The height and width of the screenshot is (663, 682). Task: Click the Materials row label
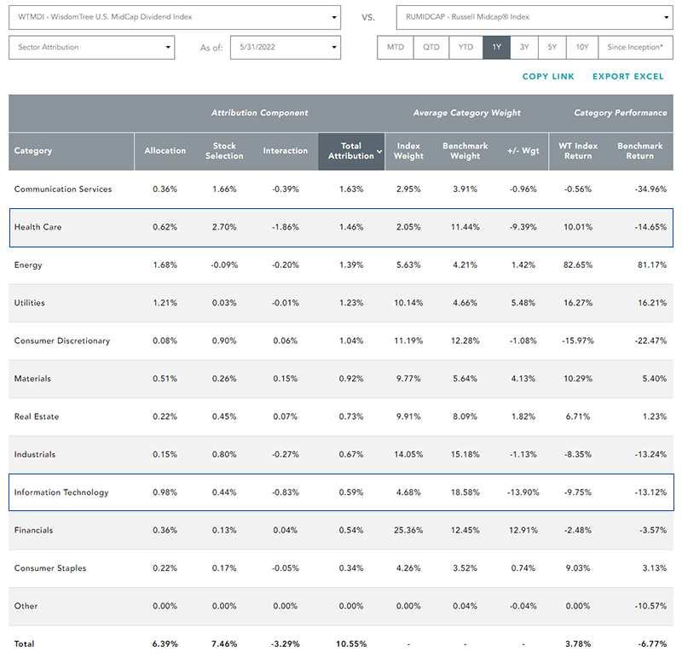tap(32, 379)
